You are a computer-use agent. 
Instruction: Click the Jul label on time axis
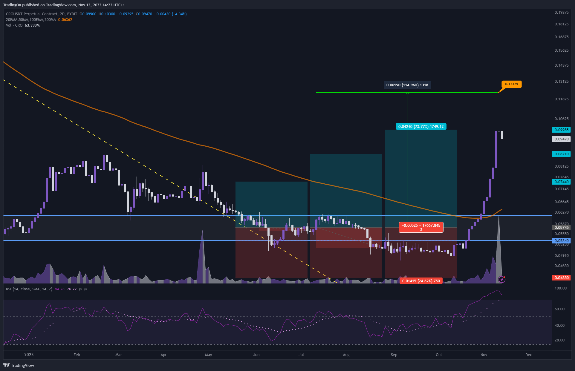point(301,355)
